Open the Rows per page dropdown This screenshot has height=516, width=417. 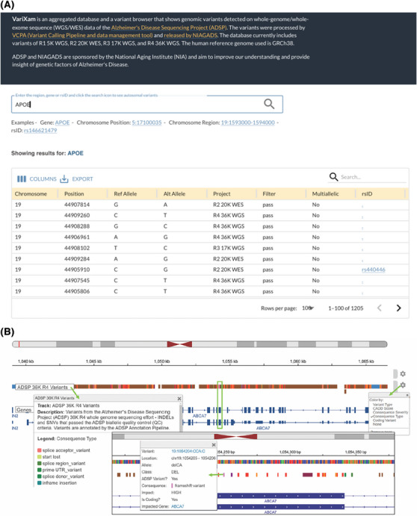pyautogui.click(x=308, y=308)
